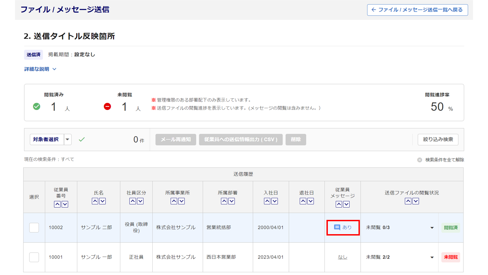
Task: Sort employee number column ascending
Action: 57,204
